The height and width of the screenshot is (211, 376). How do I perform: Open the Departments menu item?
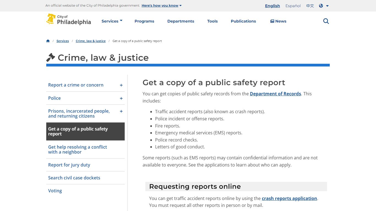pyautogui.click(x=181, y=21)
